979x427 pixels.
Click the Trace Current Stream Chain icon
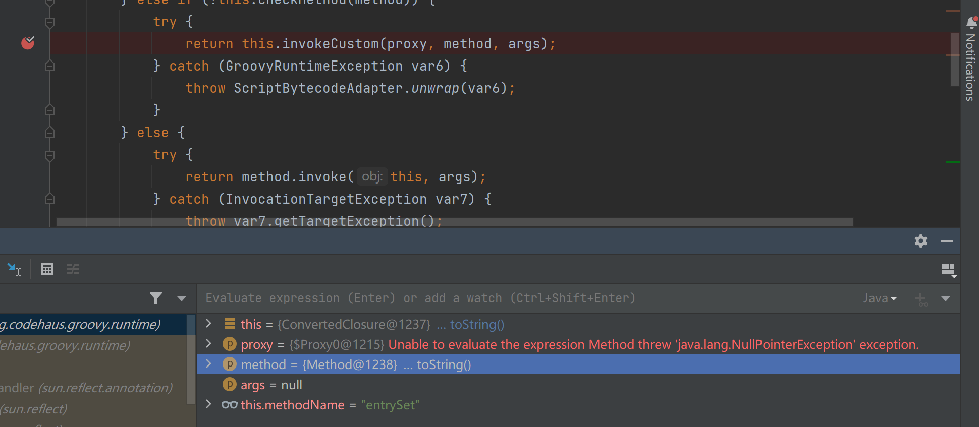pyautogui.click(x=73, y=270)
